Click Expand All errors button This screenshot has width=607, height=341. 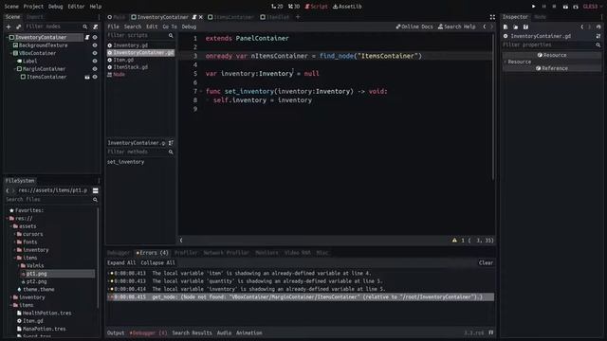pos(121,263)
